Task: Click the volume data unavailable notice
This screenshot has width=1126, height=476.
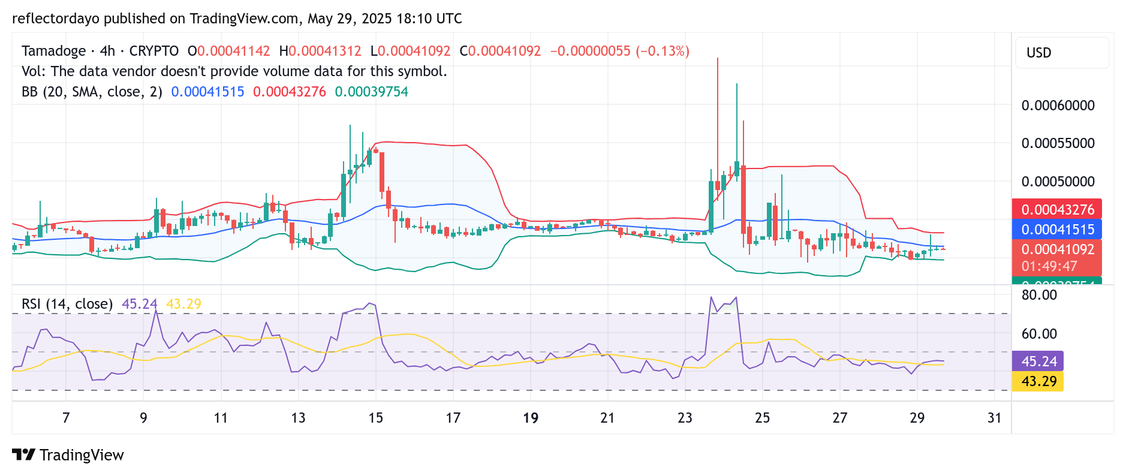Action: point(234,71)
